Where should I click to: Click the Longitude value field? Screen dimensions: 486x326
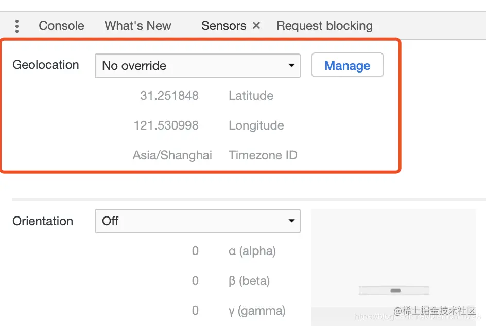166,125
